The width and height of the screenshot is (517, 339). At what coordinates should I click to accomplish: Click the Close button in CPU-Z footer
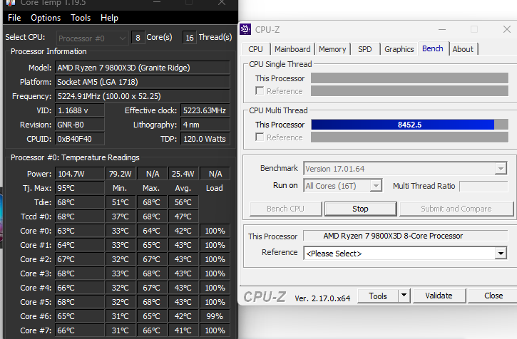493,296
